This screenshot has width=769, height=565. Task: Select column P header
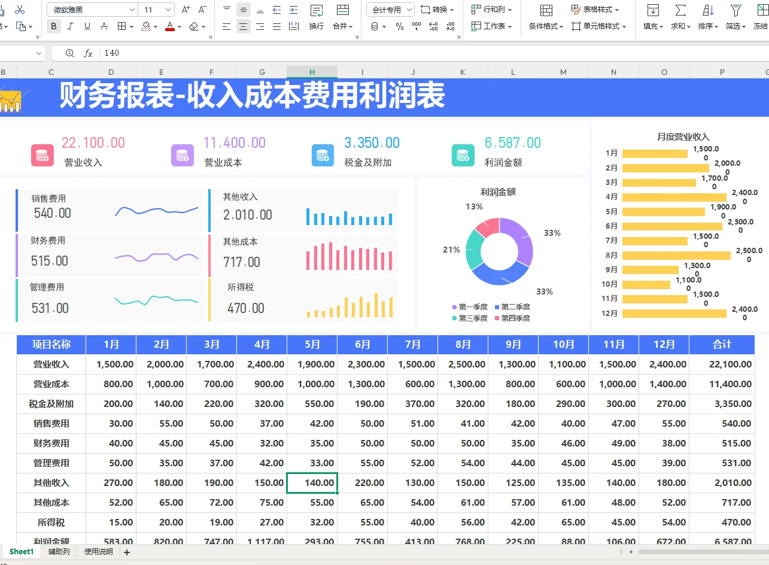722,72
